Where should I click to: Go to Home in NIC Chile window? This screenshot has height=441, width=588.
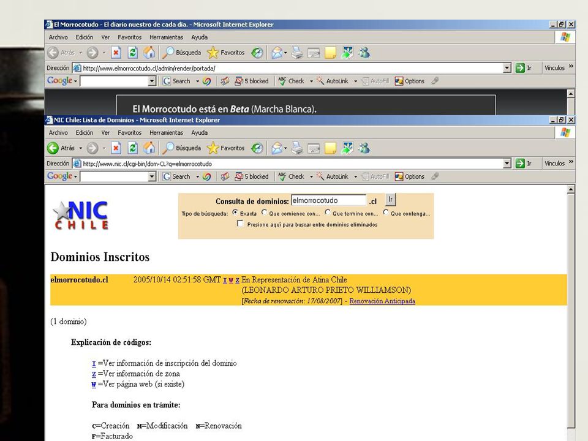pos(149,148)
